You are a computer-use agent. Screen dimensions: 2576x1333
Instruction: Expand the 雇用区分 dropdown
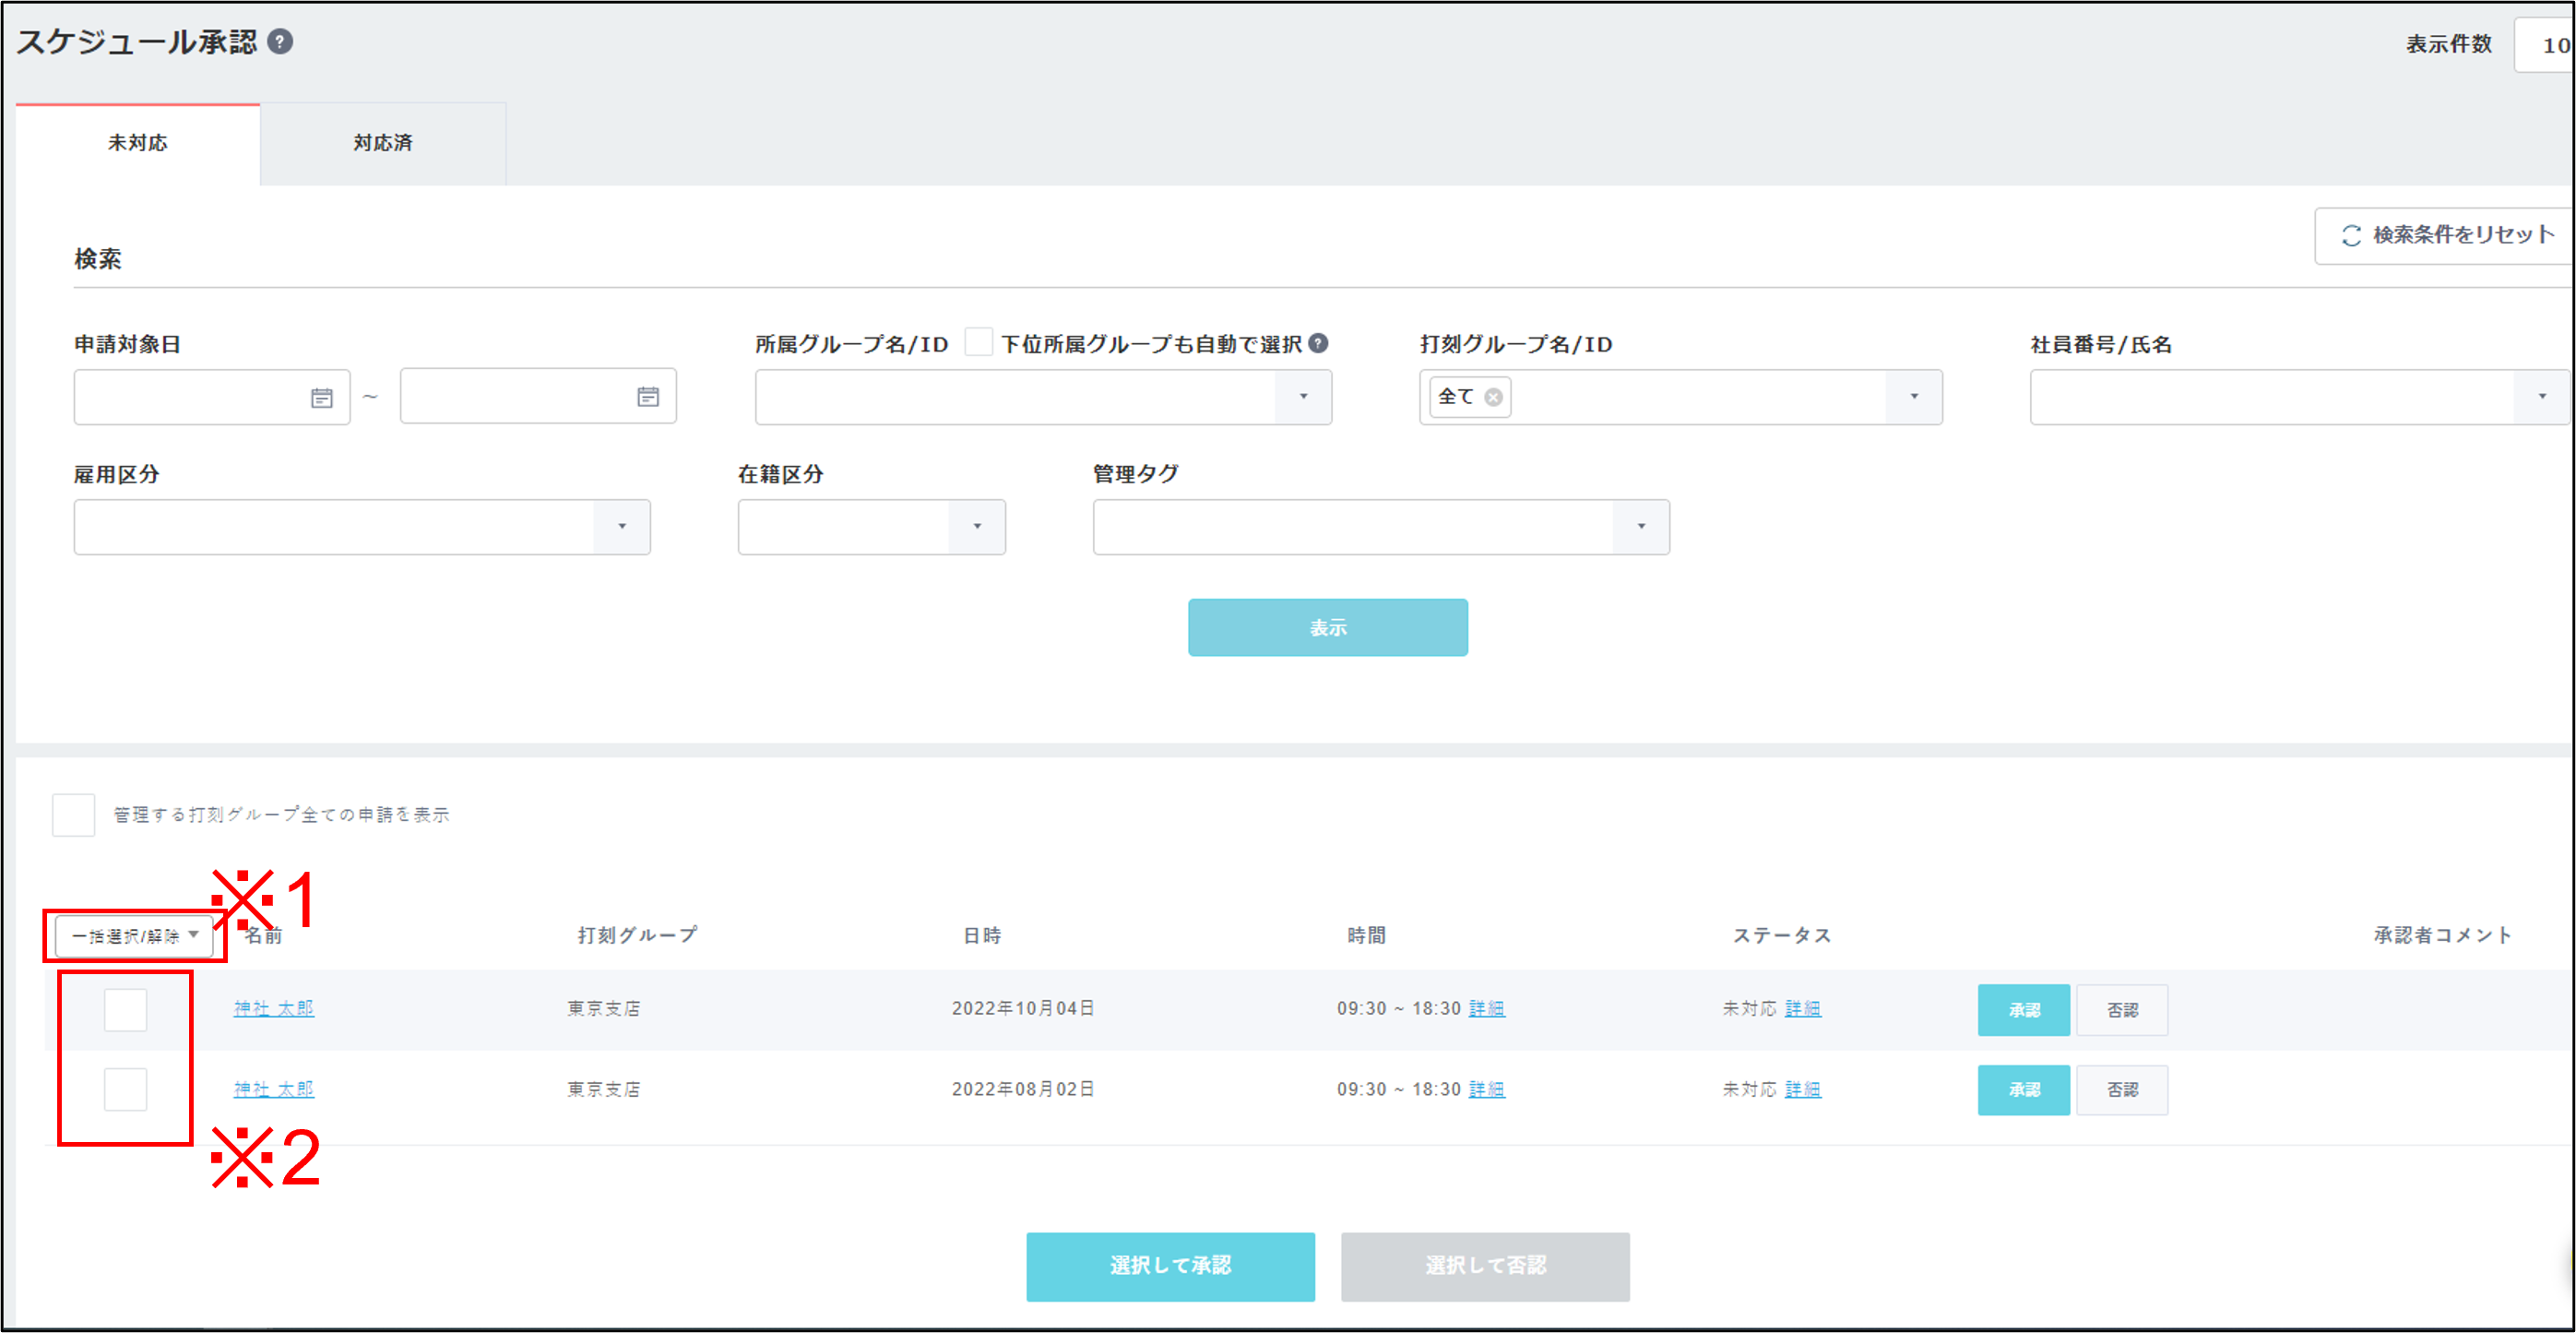pos(621,527)
